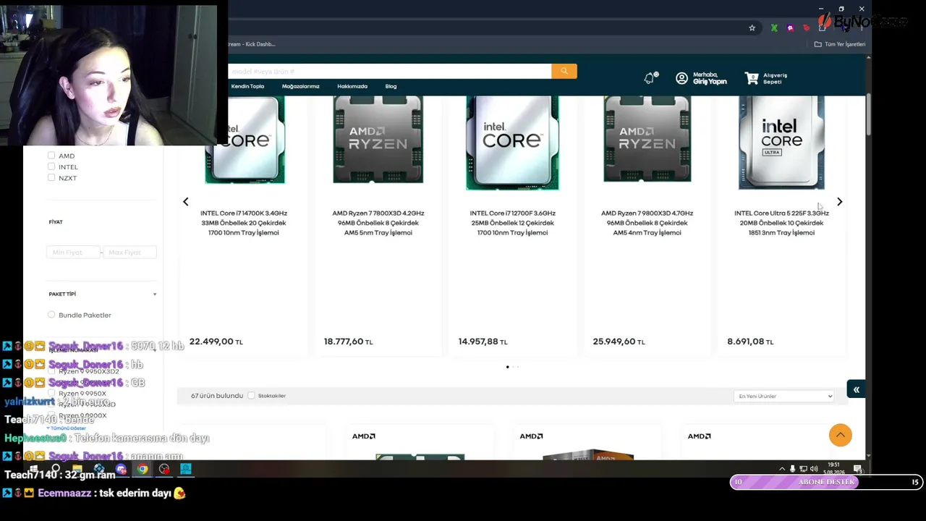
Task: Open the Kendin Topla menu
Action: (x=247, y=86)
